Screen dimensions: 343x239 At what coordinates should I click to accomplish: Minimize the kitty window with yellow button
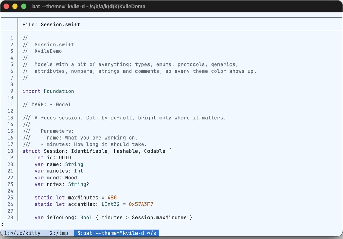[x=15, y=6]
